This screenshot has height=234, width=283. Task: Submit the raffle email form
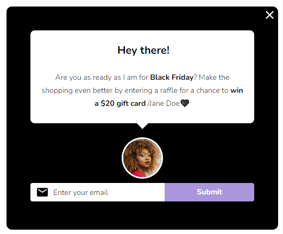coord(210,192)
